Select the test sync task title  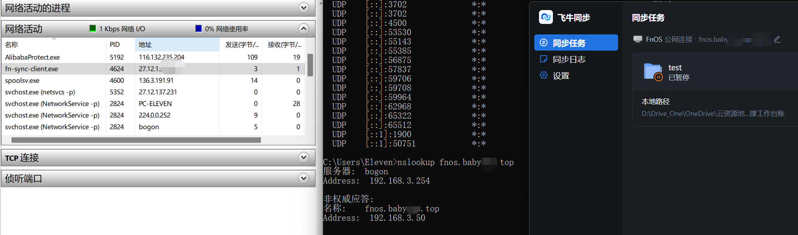(x=675, y=68)
